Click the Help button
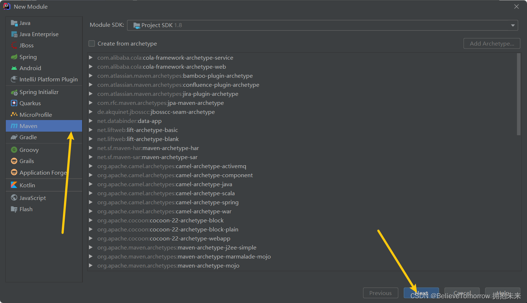The image size is (527, 303). point(503,293)
